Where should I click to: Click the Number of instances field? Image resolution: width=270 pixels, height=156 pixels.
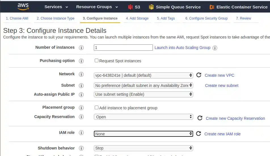(x=123, y=48)
